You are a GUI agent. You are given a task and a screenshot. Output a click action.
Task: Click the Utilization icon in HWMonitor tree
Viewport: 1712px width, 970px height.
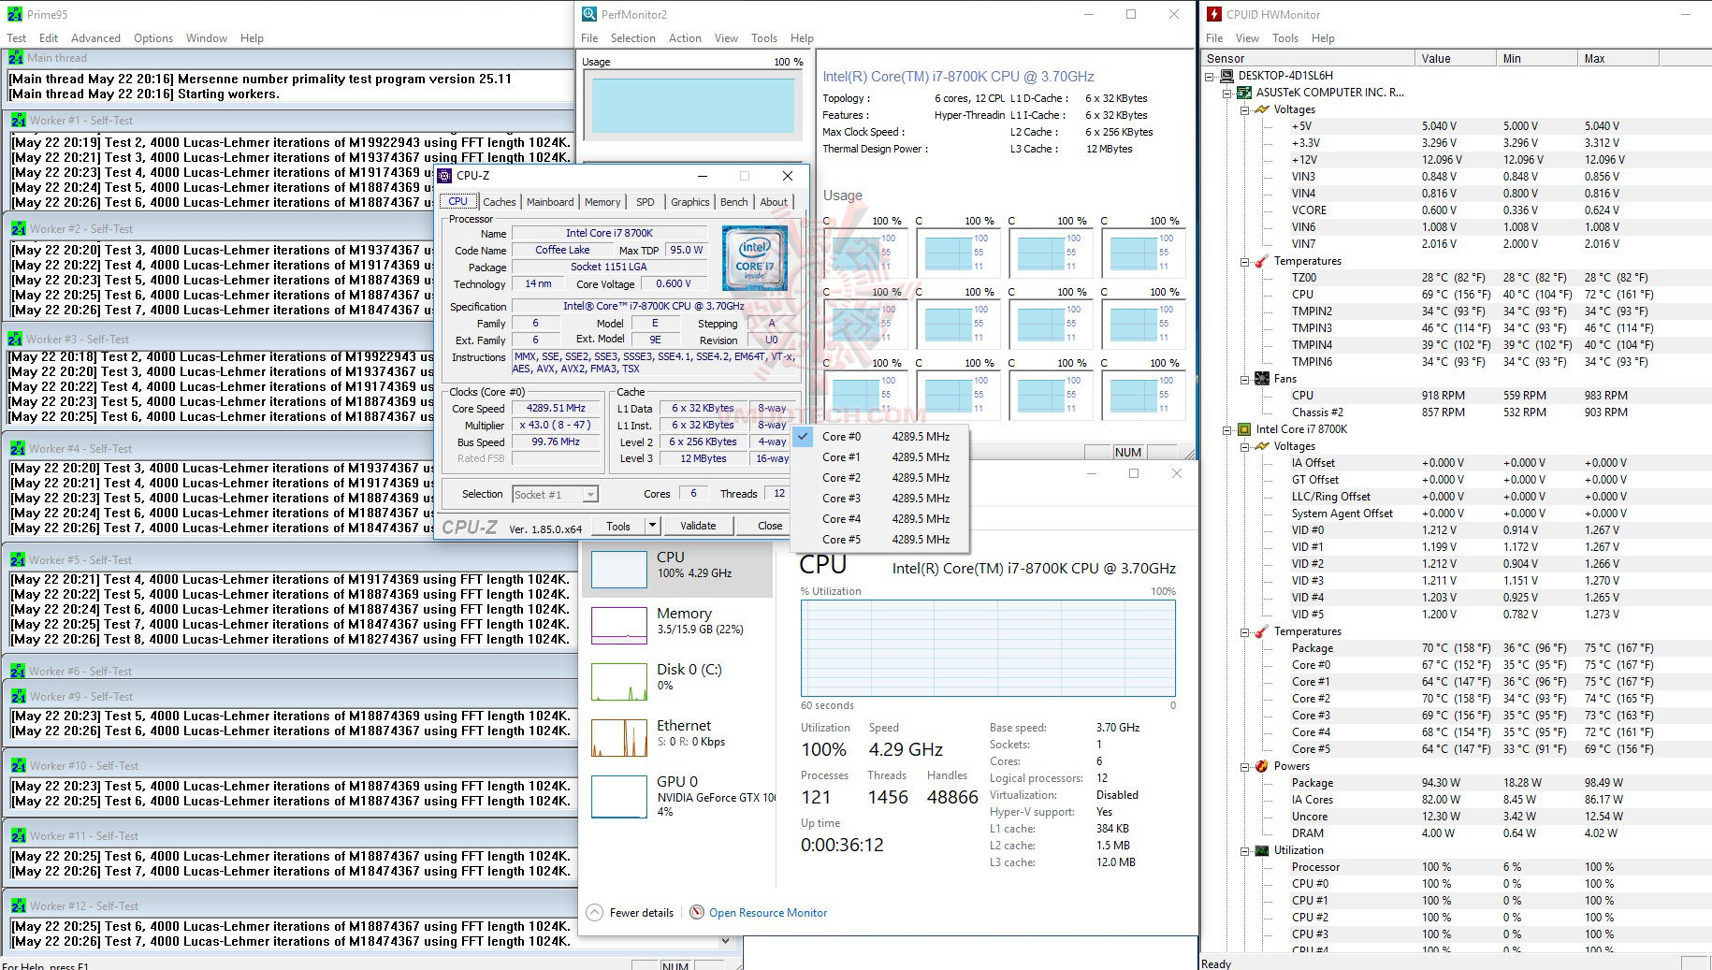click(1262, 850)
